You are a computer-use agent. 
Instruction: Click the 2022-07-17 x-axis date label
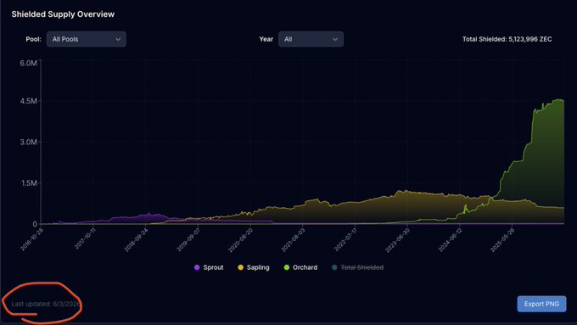(x=345, y=239)
